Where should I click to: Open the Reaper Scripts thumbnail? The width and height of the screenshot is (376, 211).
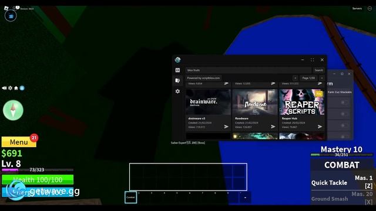click(301, 102)
